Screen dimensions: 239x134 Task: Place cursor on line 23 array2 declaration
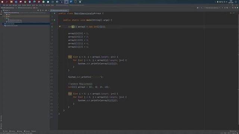[x=89, y=87]
